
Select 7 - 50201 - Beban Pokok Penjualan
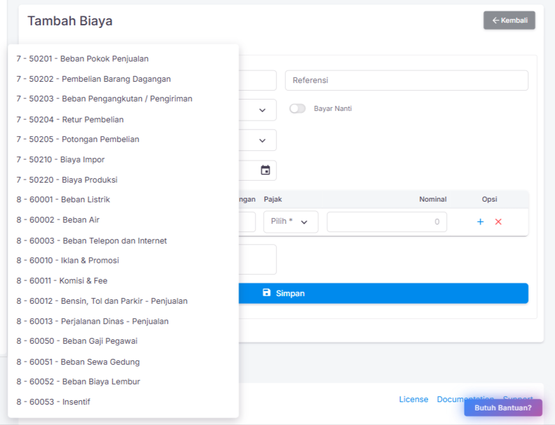tap(83, 59)
